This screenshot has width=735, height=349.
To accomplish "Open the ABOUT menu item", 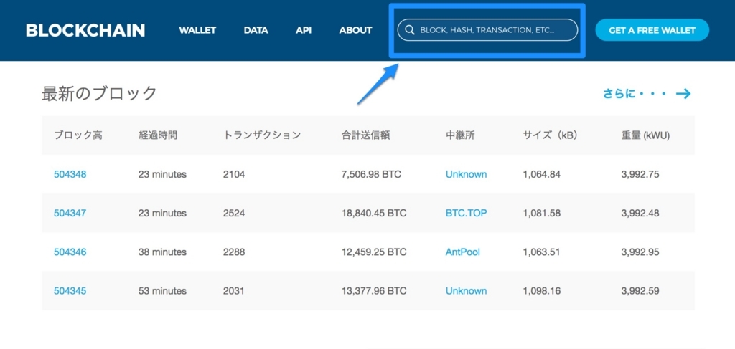I will click(355, 30).
